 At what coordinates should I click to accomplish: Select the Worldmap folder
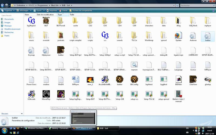pos(149,36)
